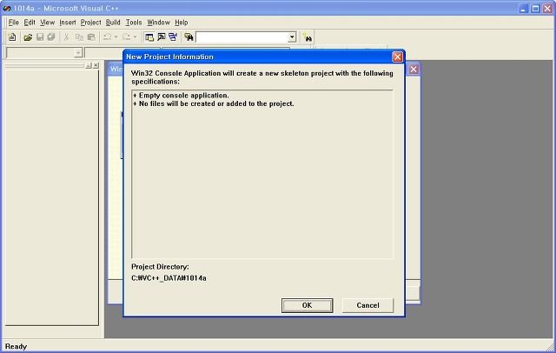This screenshot has height=353, width=556.
Task: Click the Search binoculars icon at toolbar end
Action: (x=307, y=37)
